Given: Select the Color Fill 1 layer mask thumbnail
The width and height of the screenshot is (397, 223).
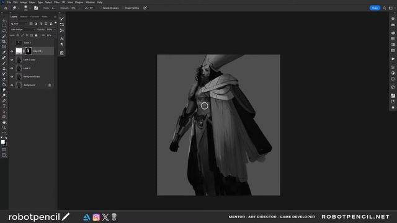Looking at the screenshot, I should coord(28,51).
